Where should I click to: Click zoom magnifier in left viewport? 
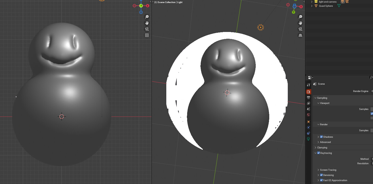tap(147, 17)
